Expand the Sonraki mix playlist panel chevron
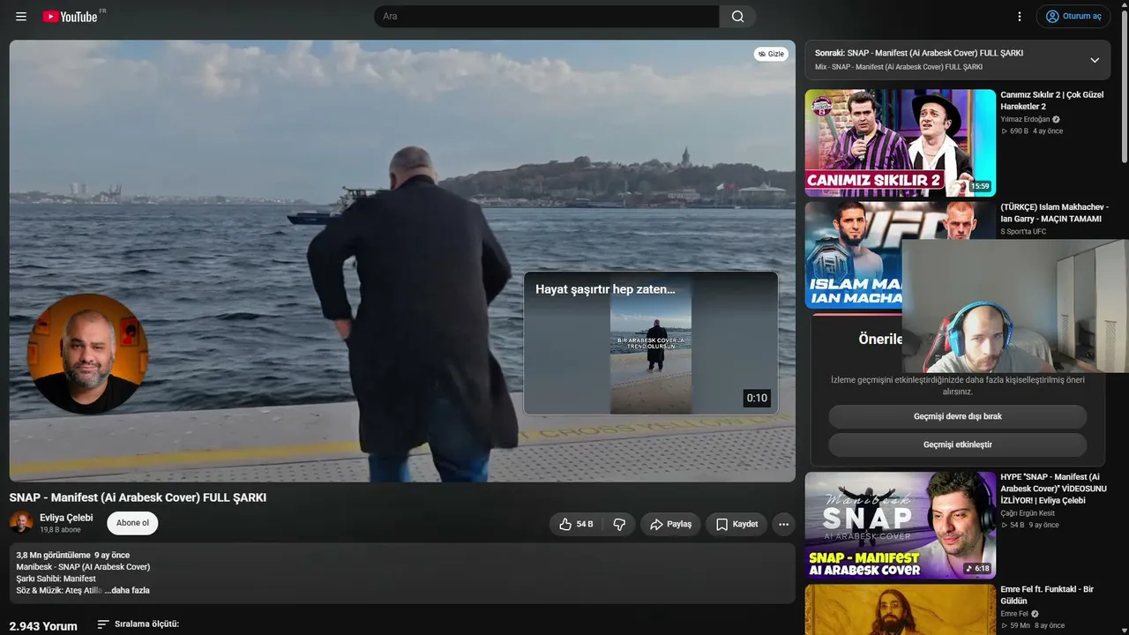 pos(1095,60)
